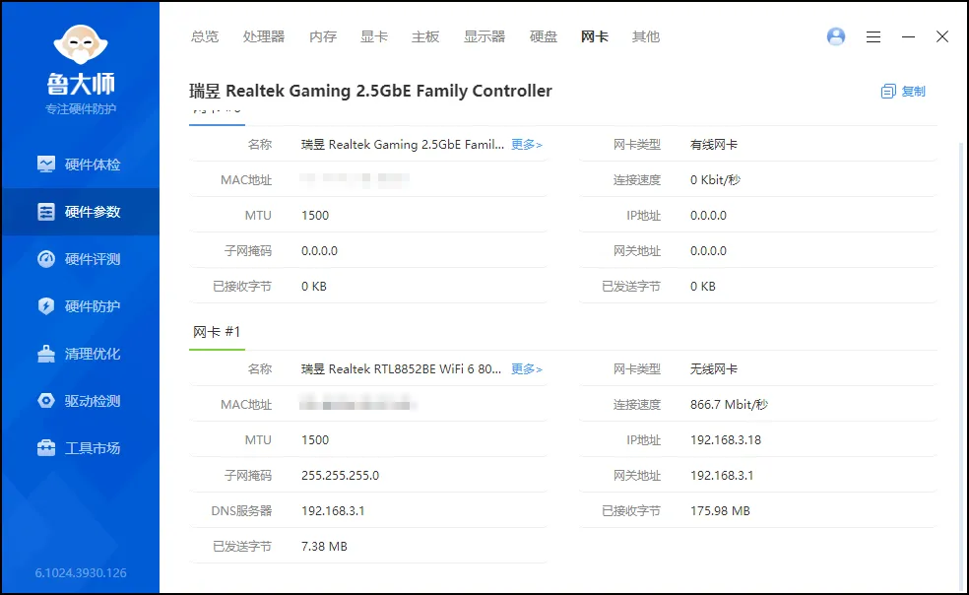Switch to the 硬盘 tab
The height and width of the screenshot is (595, 969).
point(544,36)
